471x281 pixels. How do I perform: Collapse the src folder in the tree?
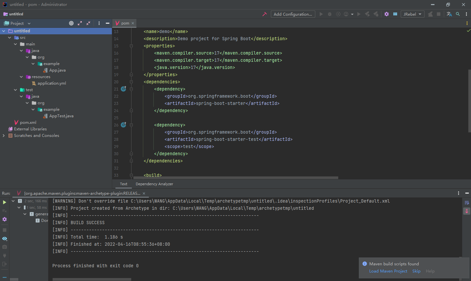pyautogui.click(x=9, y=38)
